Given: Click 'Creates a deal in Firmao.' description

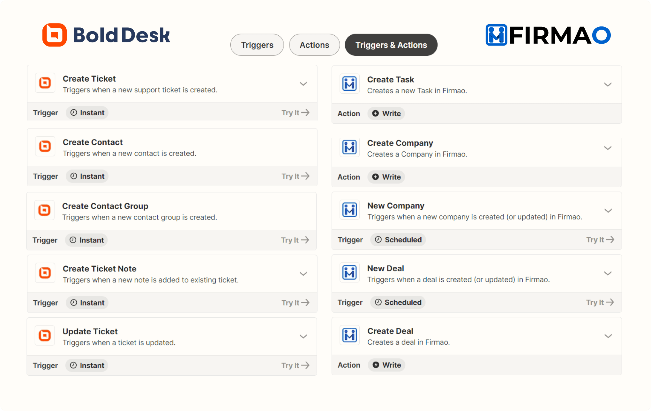Looking at the screenshot, I should [409, 342].
